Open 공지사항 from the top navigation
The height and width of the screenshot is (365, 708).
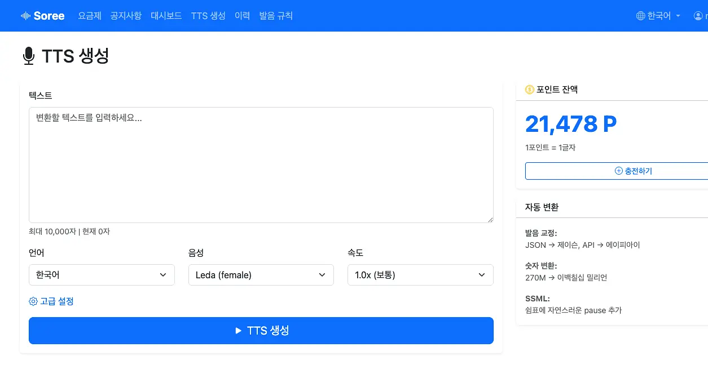point(126,16)
